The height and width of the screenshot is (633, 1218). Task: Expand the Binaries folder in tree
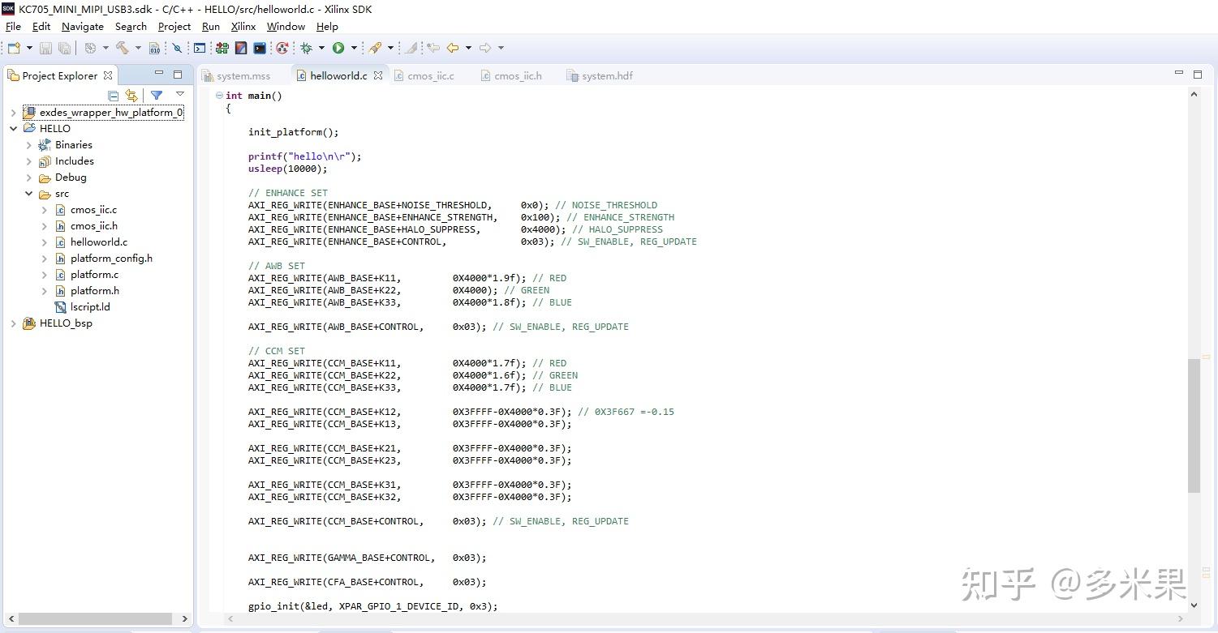click(x=28, y=145)
